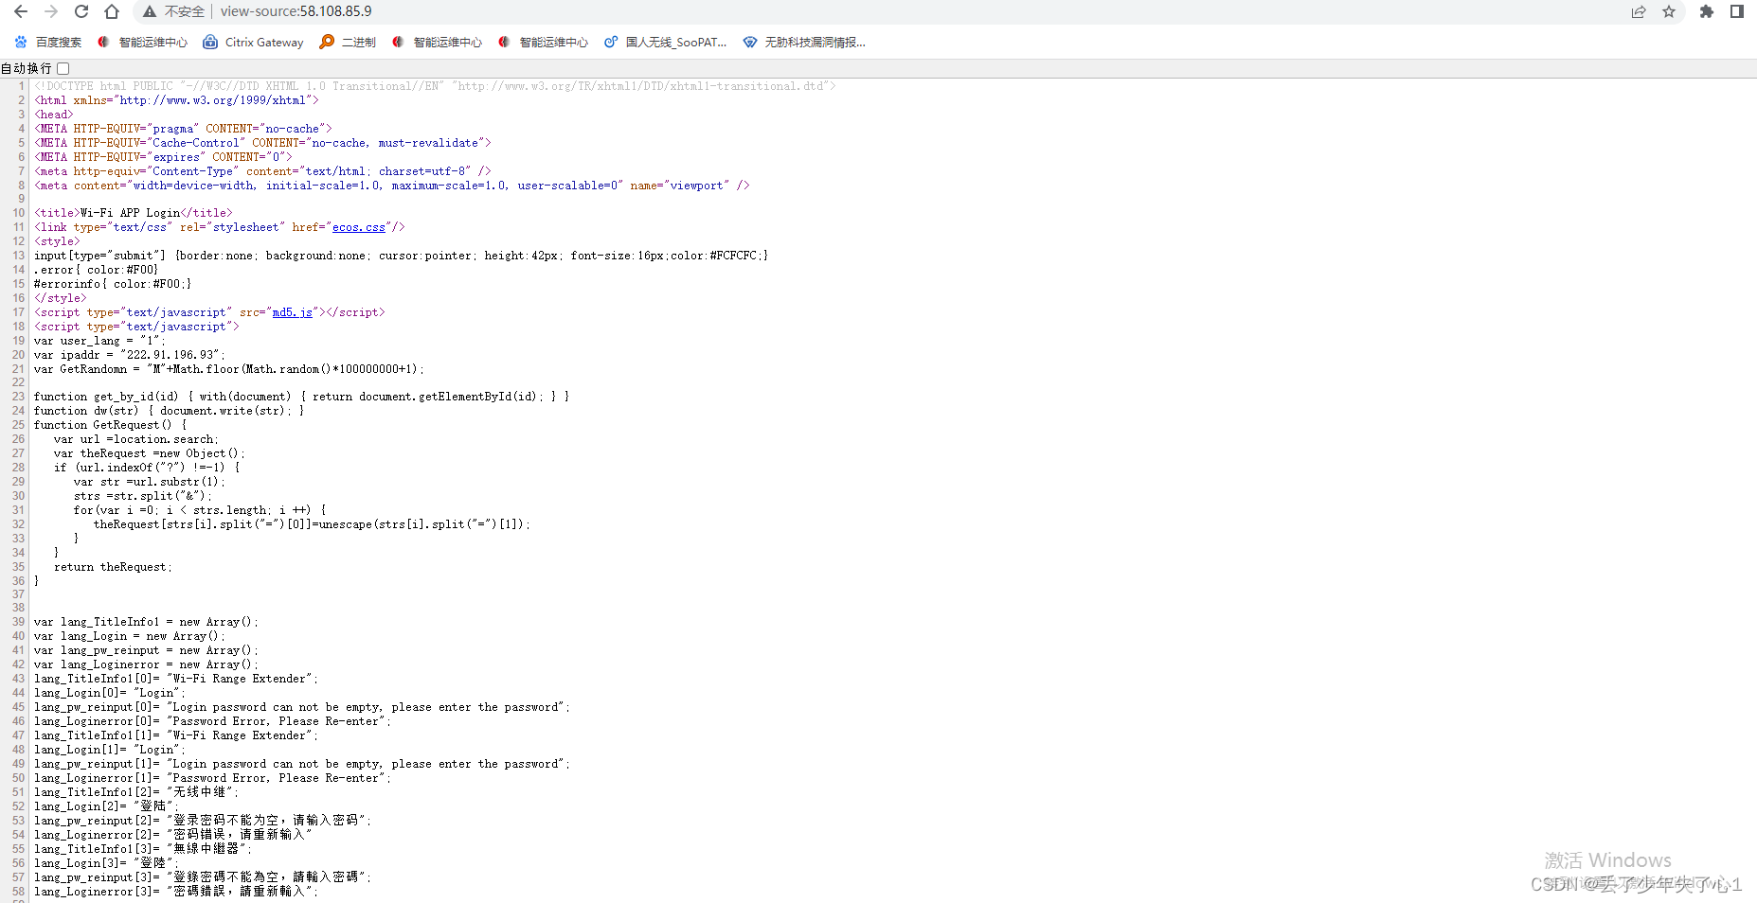Enable the 自动换行 line wrap checkbox
This screenshot has height=903, width=1757.
point(63,68)
